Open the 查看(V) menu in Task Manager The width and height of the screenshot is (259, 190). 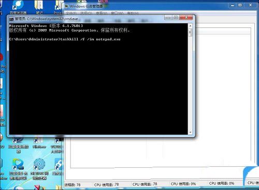point(102,13)
